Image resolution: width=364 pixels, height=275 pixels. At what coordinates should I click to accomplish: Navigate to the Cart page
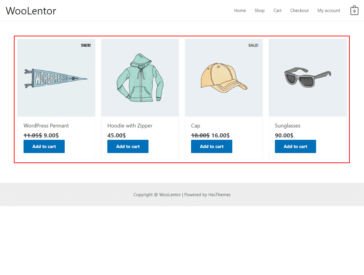(x=277, y=11)
